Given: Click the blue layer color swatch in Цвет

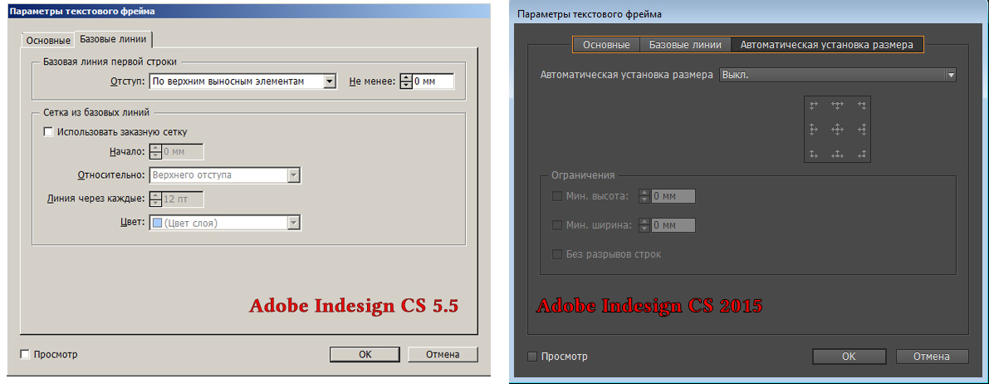Looking at the screenshot, I should coord(157,222).
